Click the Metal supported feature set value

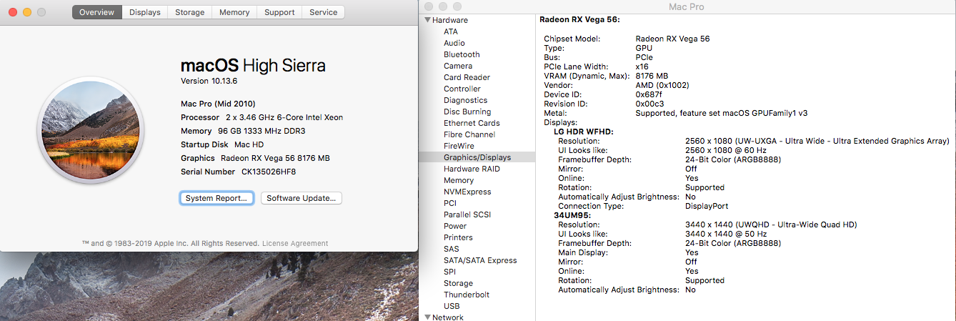(x=722, y=113)
